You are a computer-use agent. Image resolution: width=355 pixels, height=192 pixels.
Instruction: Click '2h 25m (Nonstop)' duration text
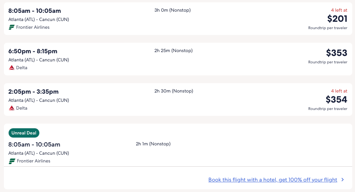(x=173, y=51)
